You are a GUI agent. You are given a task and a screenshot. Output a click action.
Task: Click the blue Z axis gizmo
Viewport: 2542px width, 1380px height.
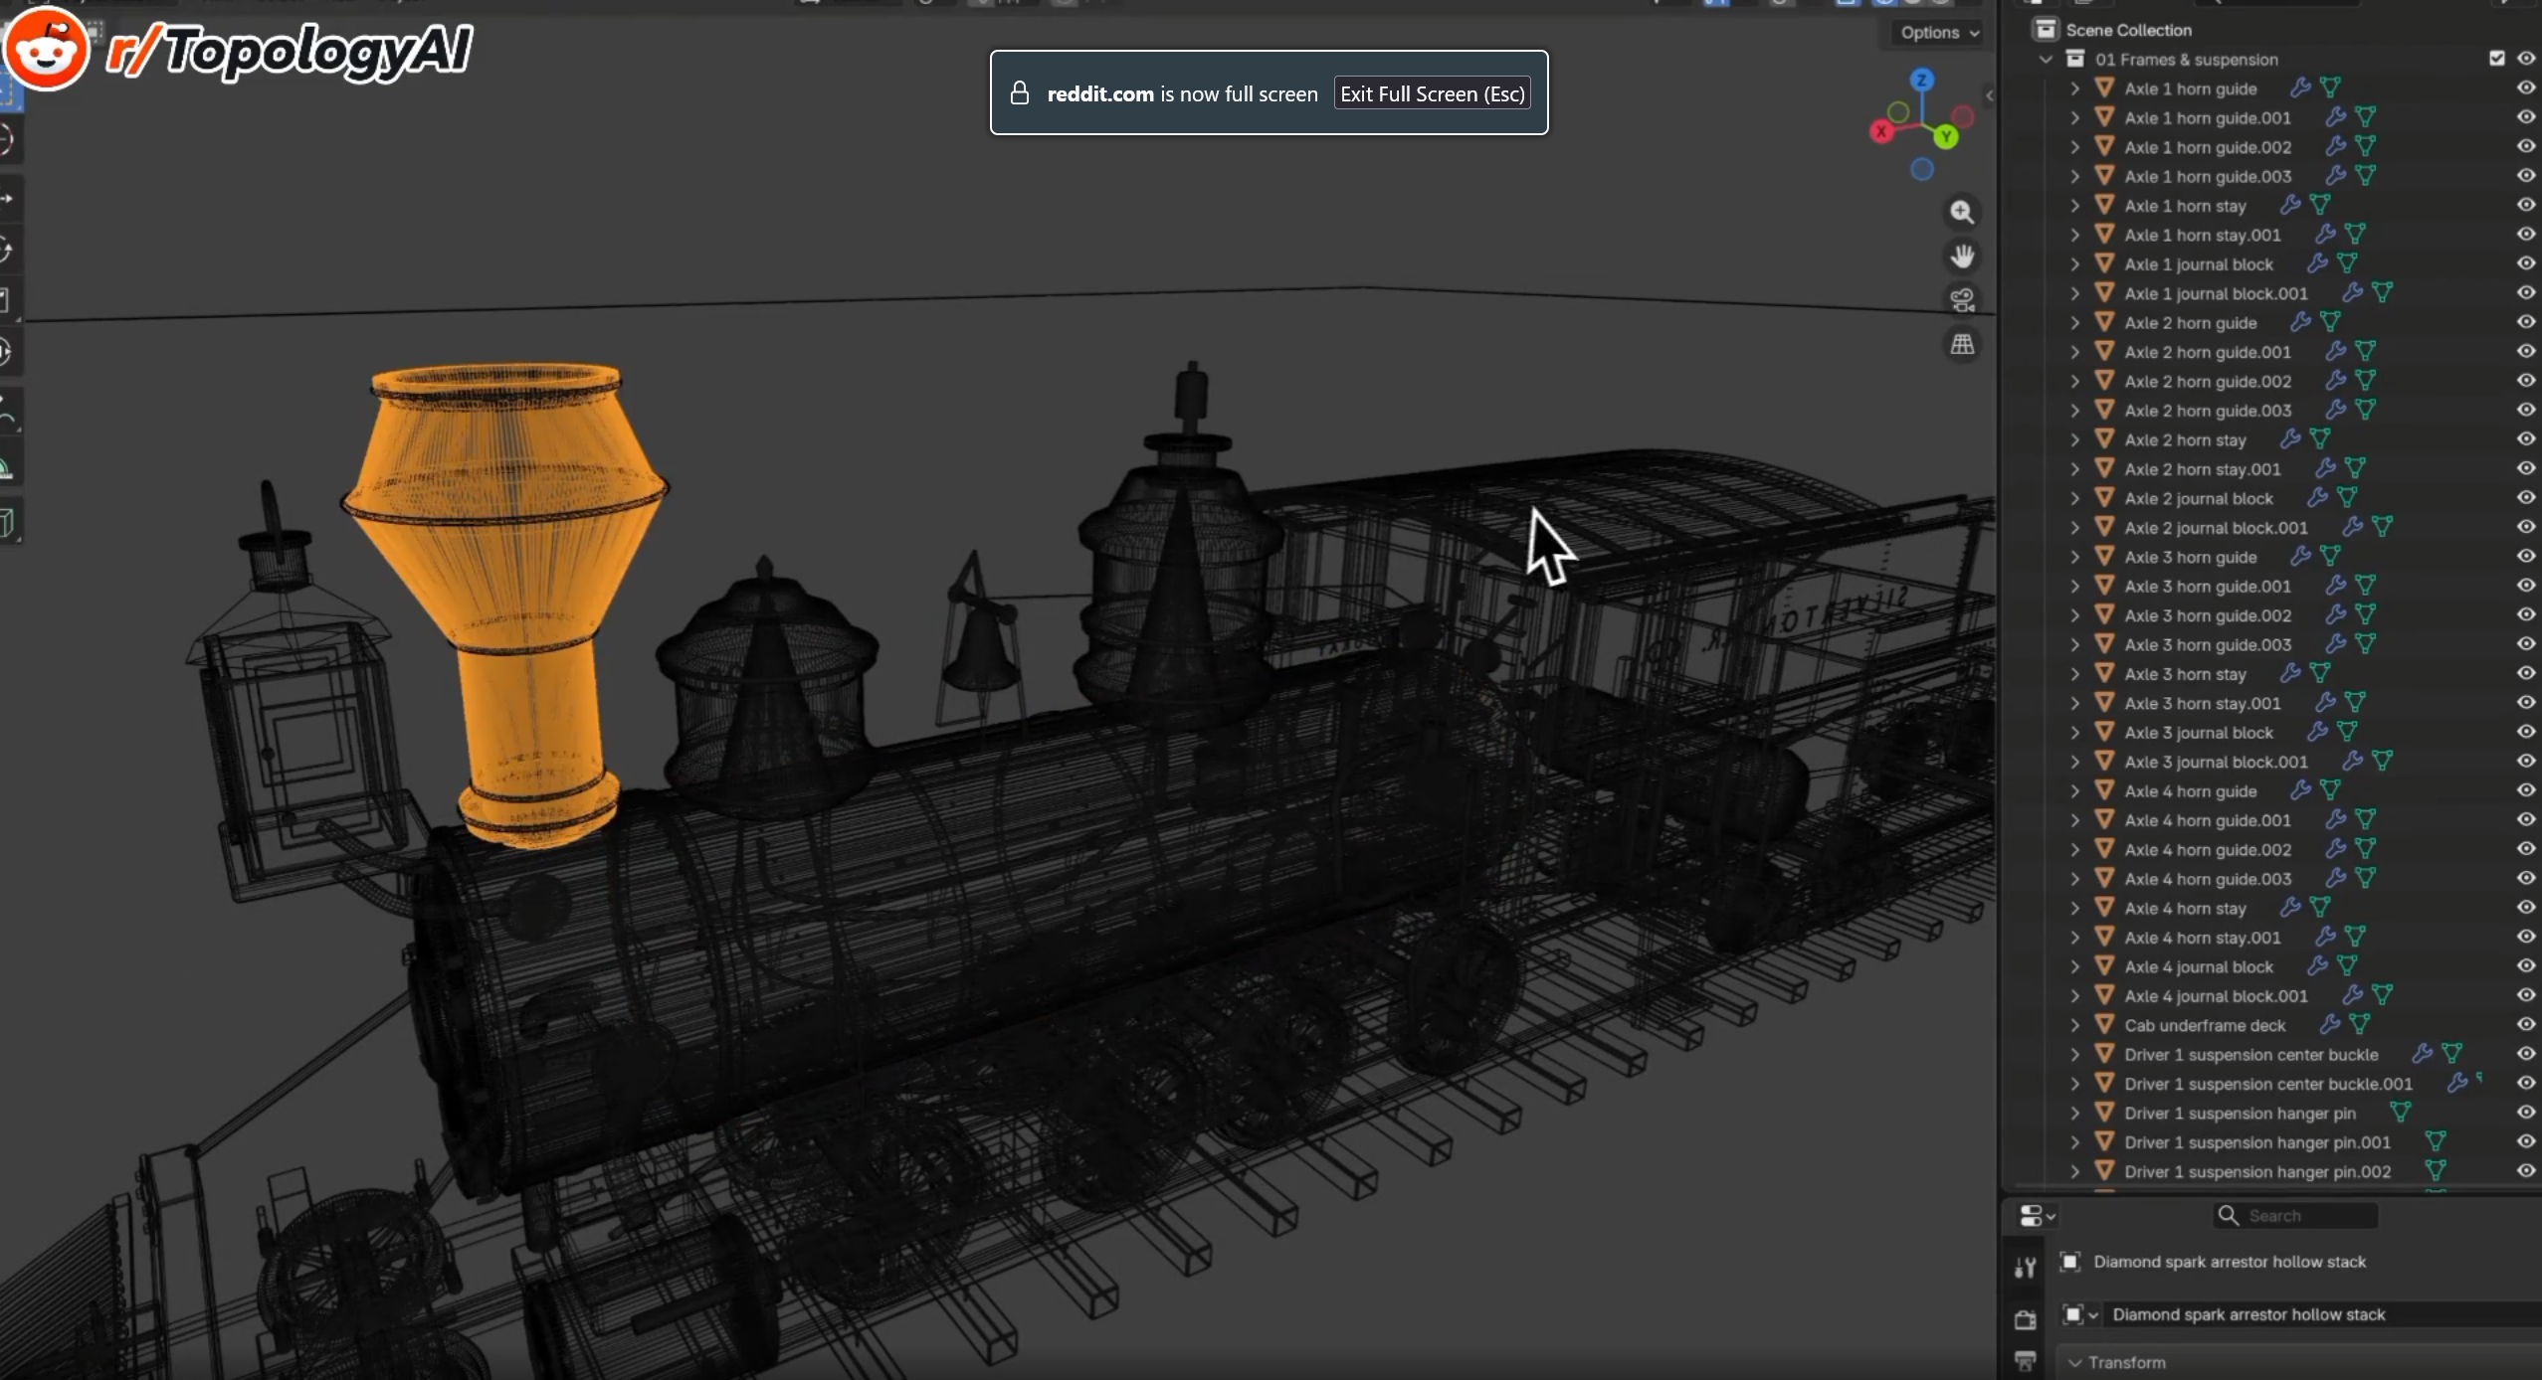coord(1922,80)
